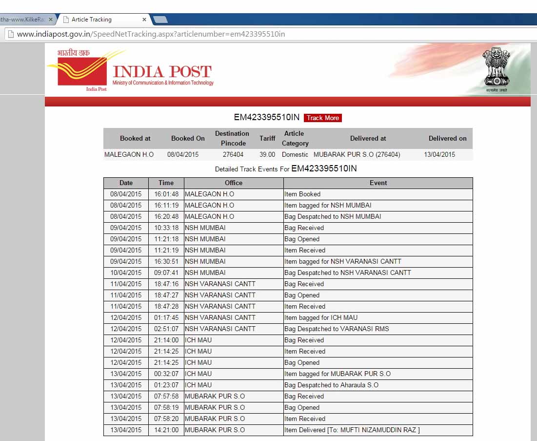
Task: Click Bag Despatched to NSH MUMBAI event
Action: tap(378, 216)
